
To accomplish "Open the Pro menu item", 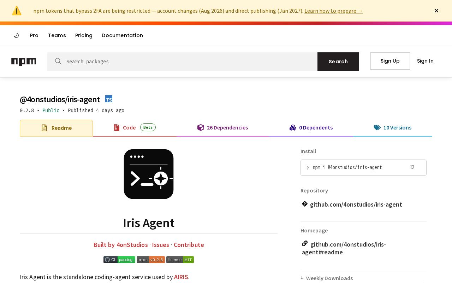I will tap(34, 35).
